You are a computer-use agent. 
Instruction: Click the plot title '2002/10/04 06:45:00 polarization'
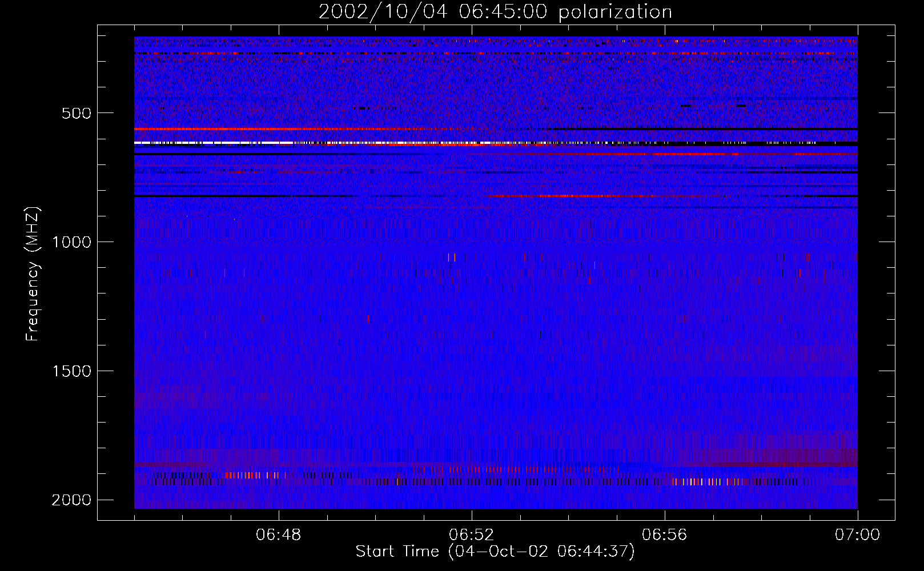495,12
